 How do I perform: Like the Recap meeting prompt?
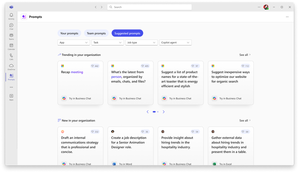point(95,66)
